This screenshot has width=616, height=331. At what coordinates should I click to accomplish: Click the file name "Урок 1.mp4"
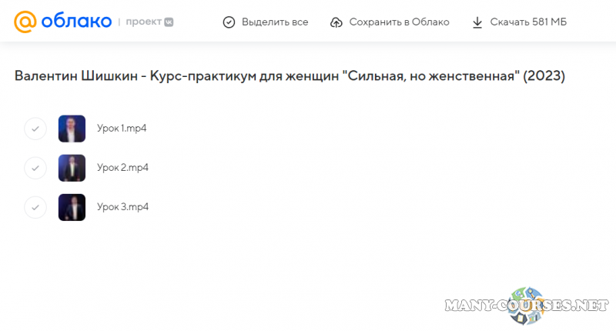[x=122, y=129]
